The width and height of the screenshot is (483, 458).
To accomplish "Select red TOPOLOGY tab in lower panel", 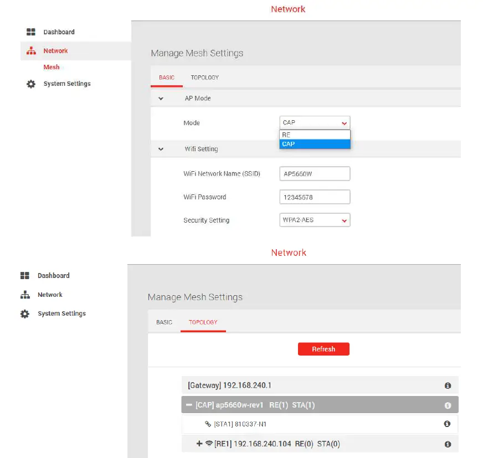I will point(203,322).
